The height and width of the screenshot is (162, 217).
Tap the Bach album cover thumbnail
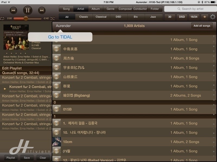[16, 37]
